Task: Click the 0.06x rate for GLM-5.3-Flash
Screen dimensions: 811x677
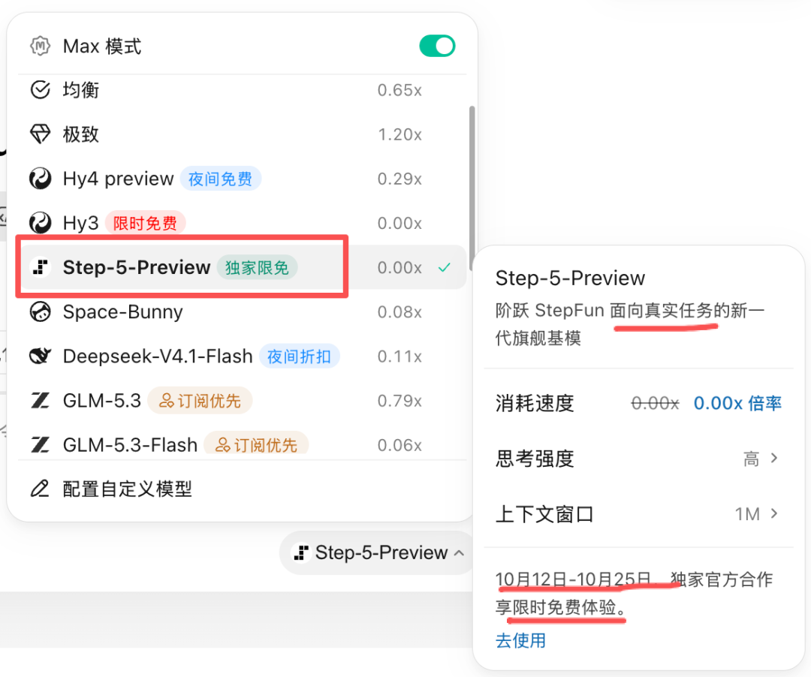Action: coord(399,445)
